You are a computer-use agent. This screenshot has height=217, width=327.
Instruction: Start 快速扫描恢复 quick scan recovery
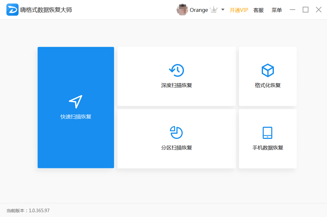pyautogui.click(x=76, y=108)
